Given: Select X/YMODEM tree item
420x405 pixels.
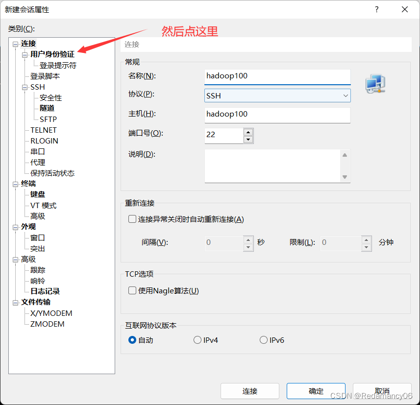Looking at the screenshot, I should coord(51,313).
